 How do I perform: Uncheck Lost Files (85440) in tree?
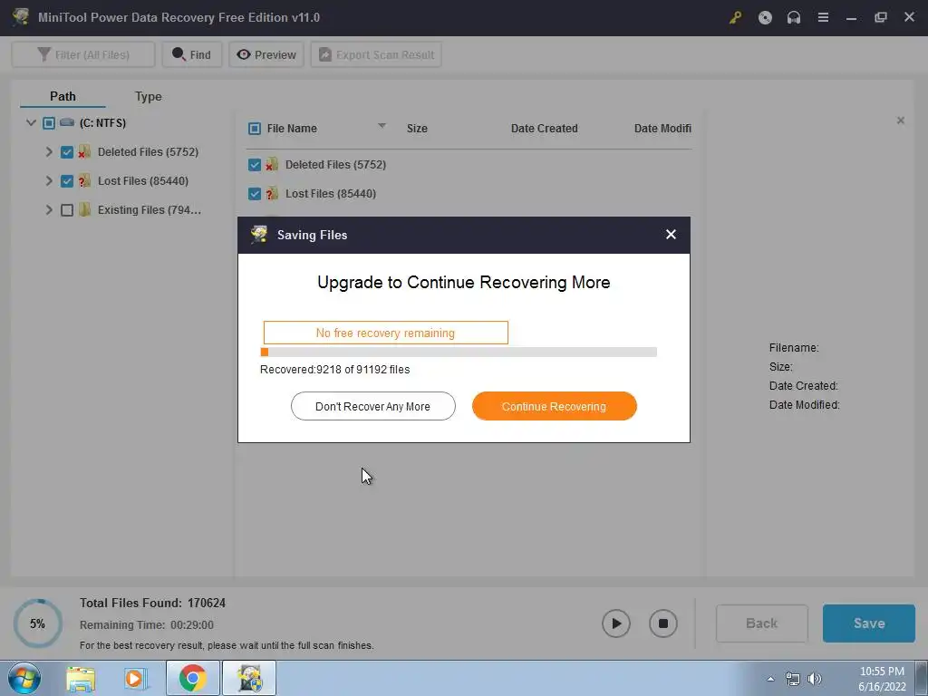coord(67,181)
